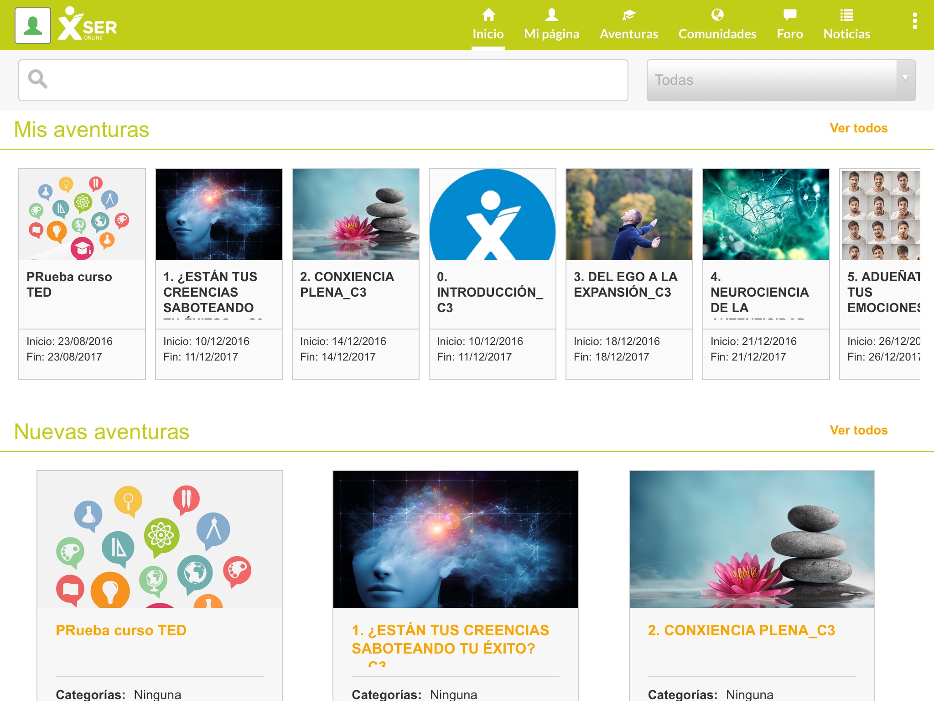Open the three-dot overflow menu

(914, 21)
